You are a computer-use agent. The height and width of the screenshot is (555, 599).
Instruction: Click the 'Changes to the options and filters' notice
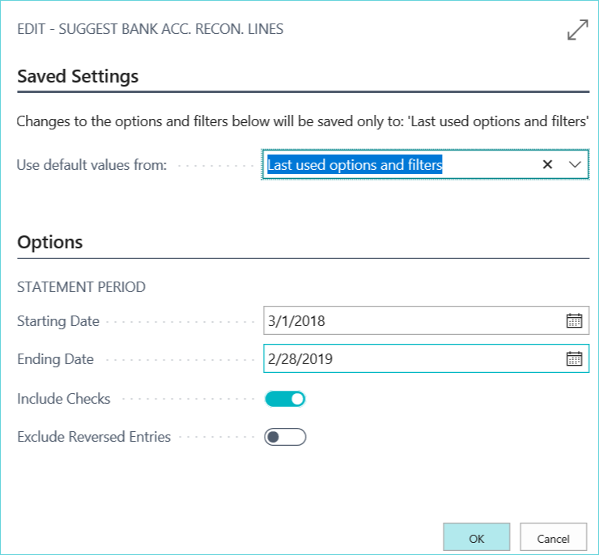302,121
